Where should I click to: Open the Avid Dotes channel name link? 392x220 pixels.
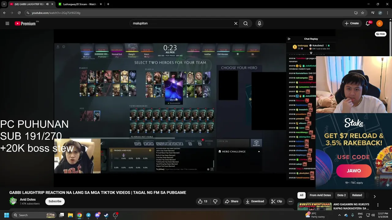[x=28, y=200]
